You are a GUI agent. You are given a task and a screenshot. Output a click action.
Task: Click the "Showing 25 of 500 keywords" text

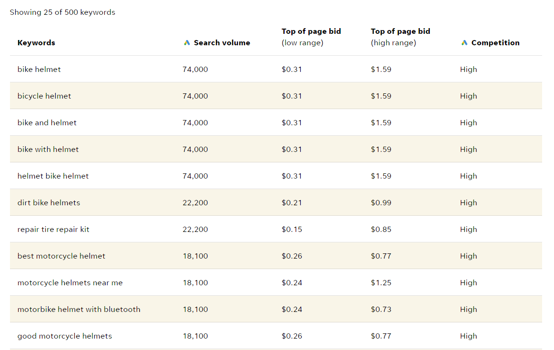[62, 12]
